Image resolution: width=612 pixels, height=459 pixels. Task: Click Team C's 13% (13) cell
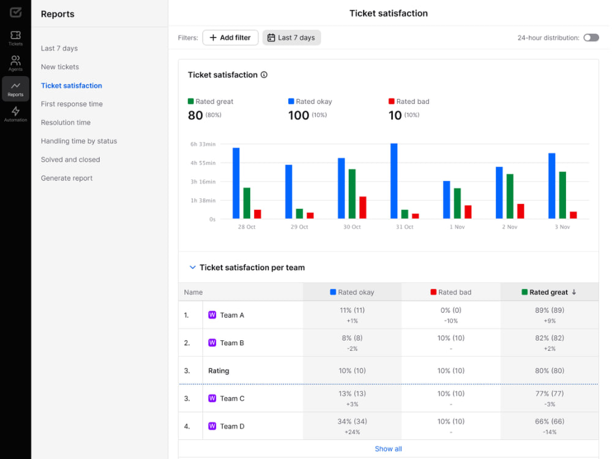(x=352, y=398)
